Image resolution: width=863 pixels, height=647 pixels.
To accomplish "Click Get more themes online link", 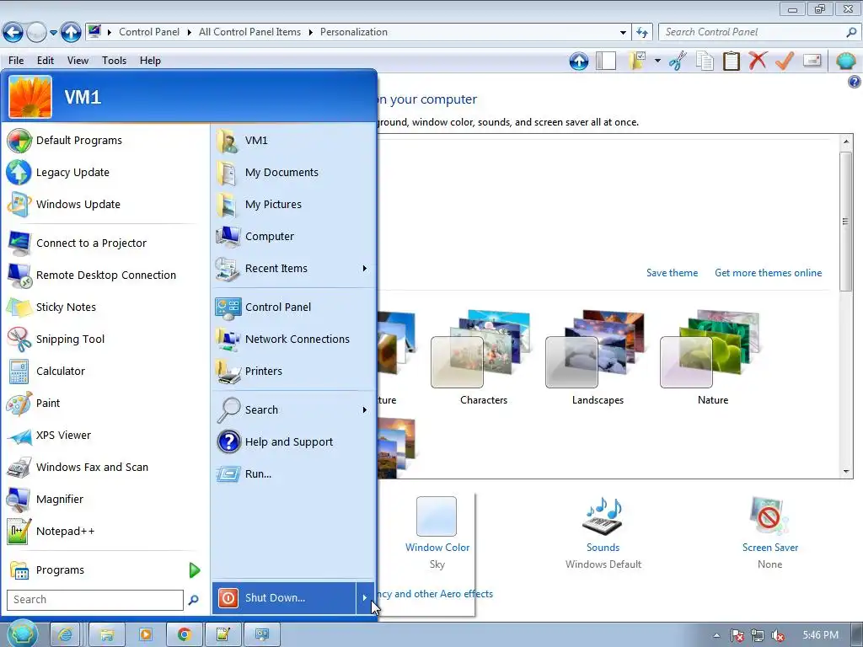I will pos(768,273).
